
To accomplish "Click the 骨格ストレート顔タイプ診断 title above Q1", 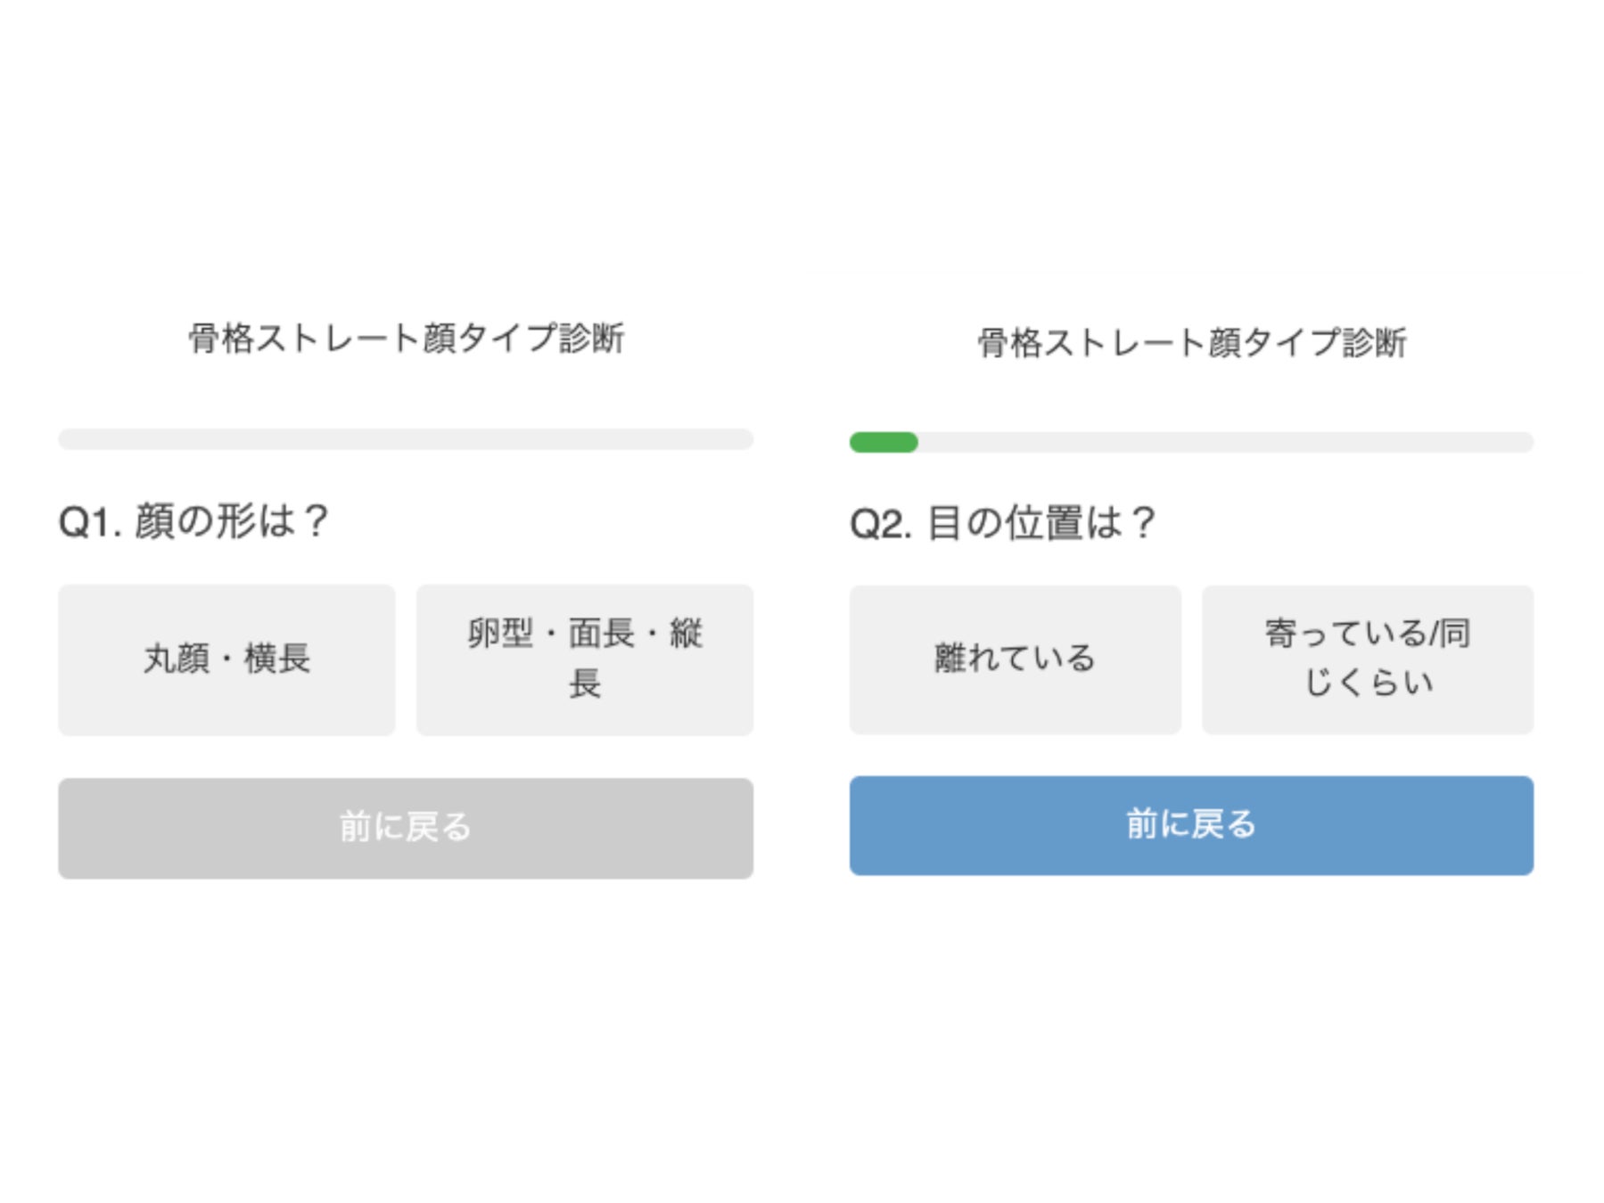I will click(406, 339).
